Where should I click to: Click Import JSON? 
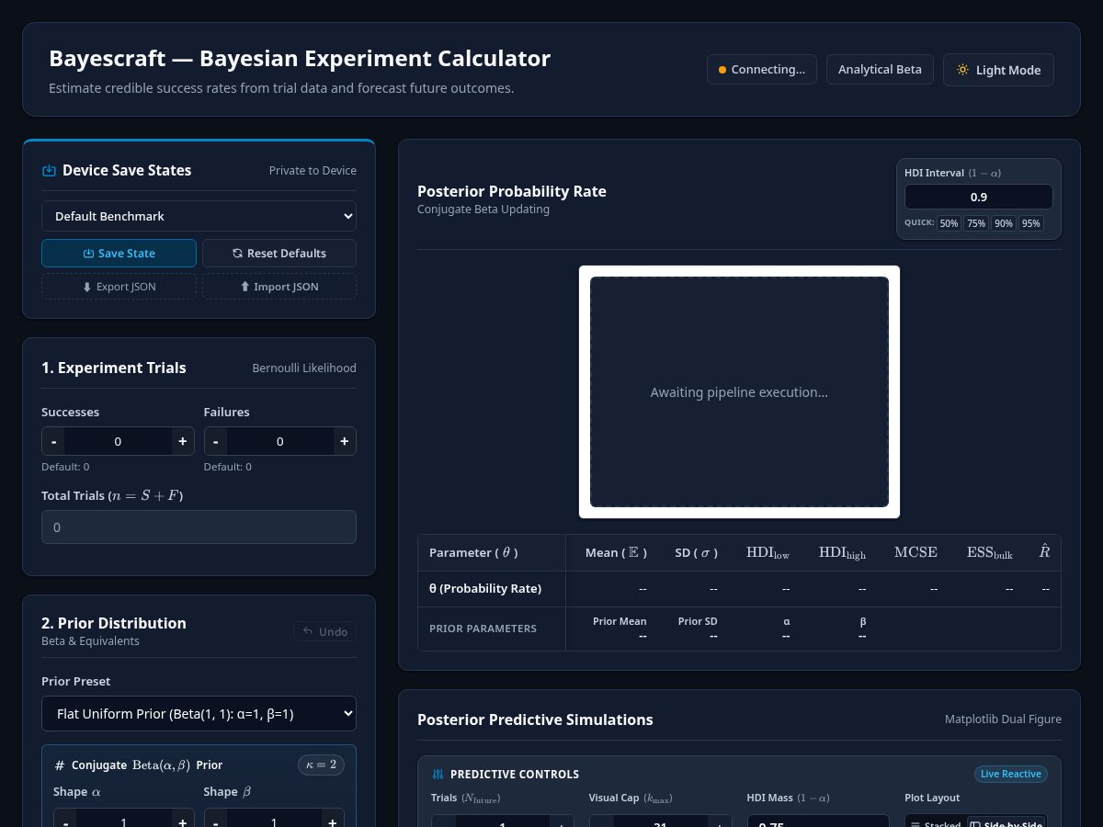tap(279, 287)
